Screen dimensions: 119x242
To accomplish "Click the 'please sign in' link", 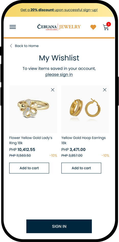I will 59,75.
